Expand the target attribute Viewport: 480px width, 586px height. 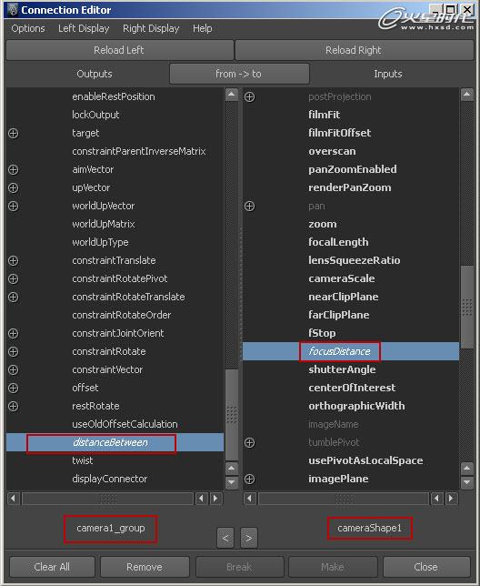[13, 133]
